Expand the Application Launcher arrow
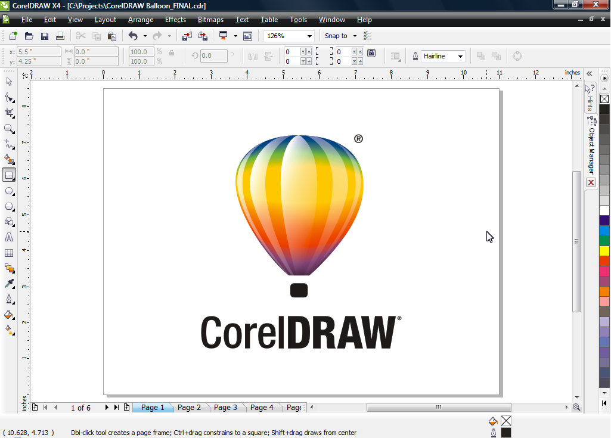Image resolution: width=611 pixels, height=438 pixels. click(x=235, y=36)
